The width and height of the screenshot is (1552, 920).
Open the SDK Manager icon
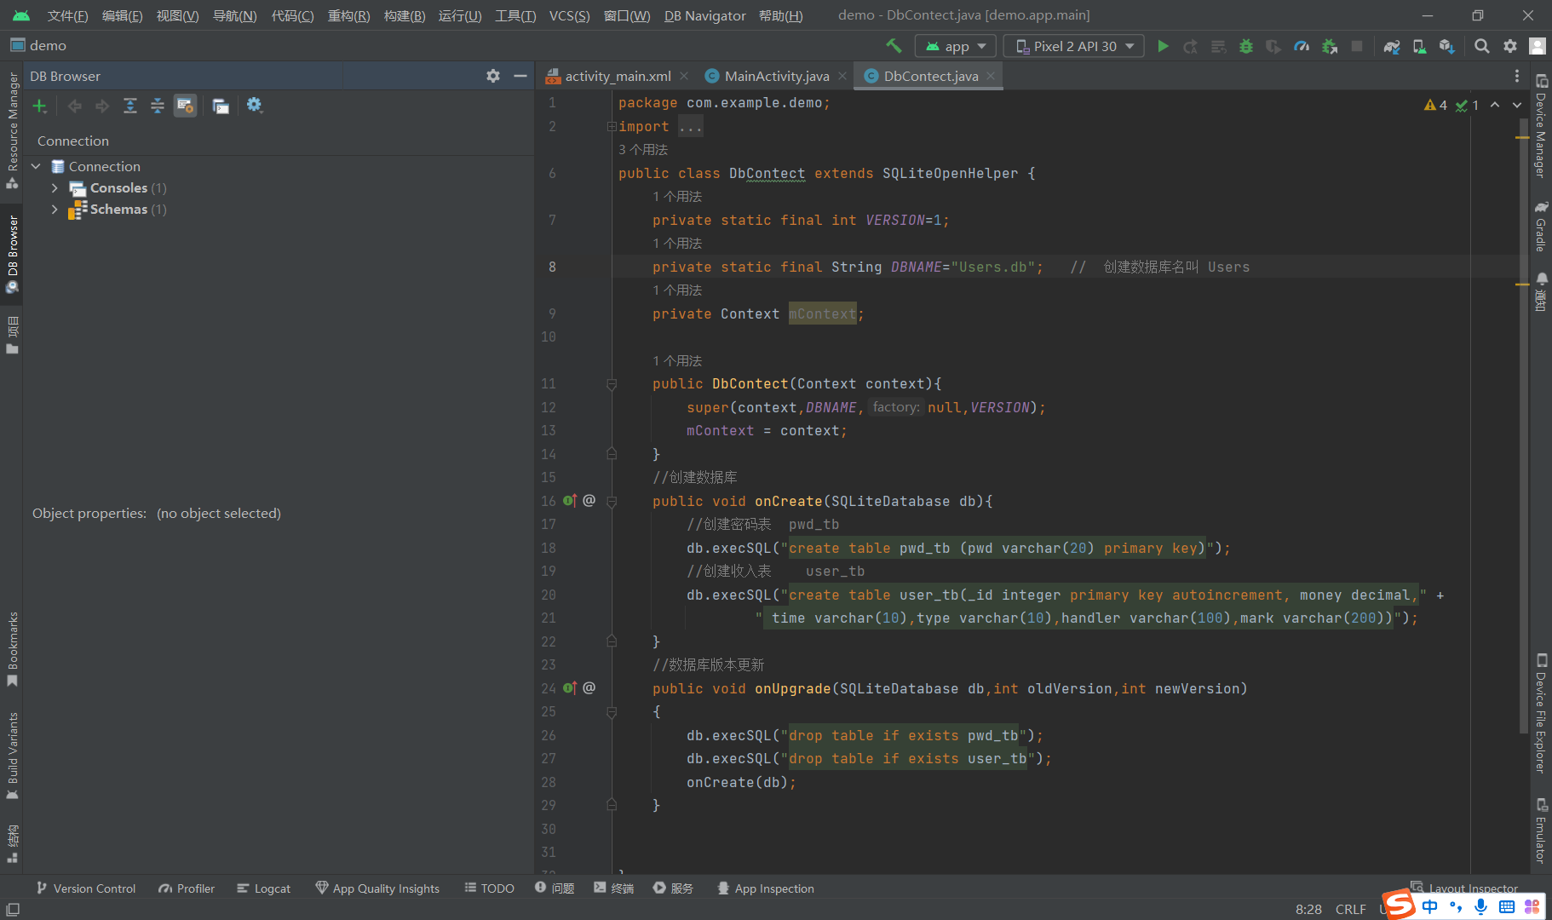tap(1446, 46)
